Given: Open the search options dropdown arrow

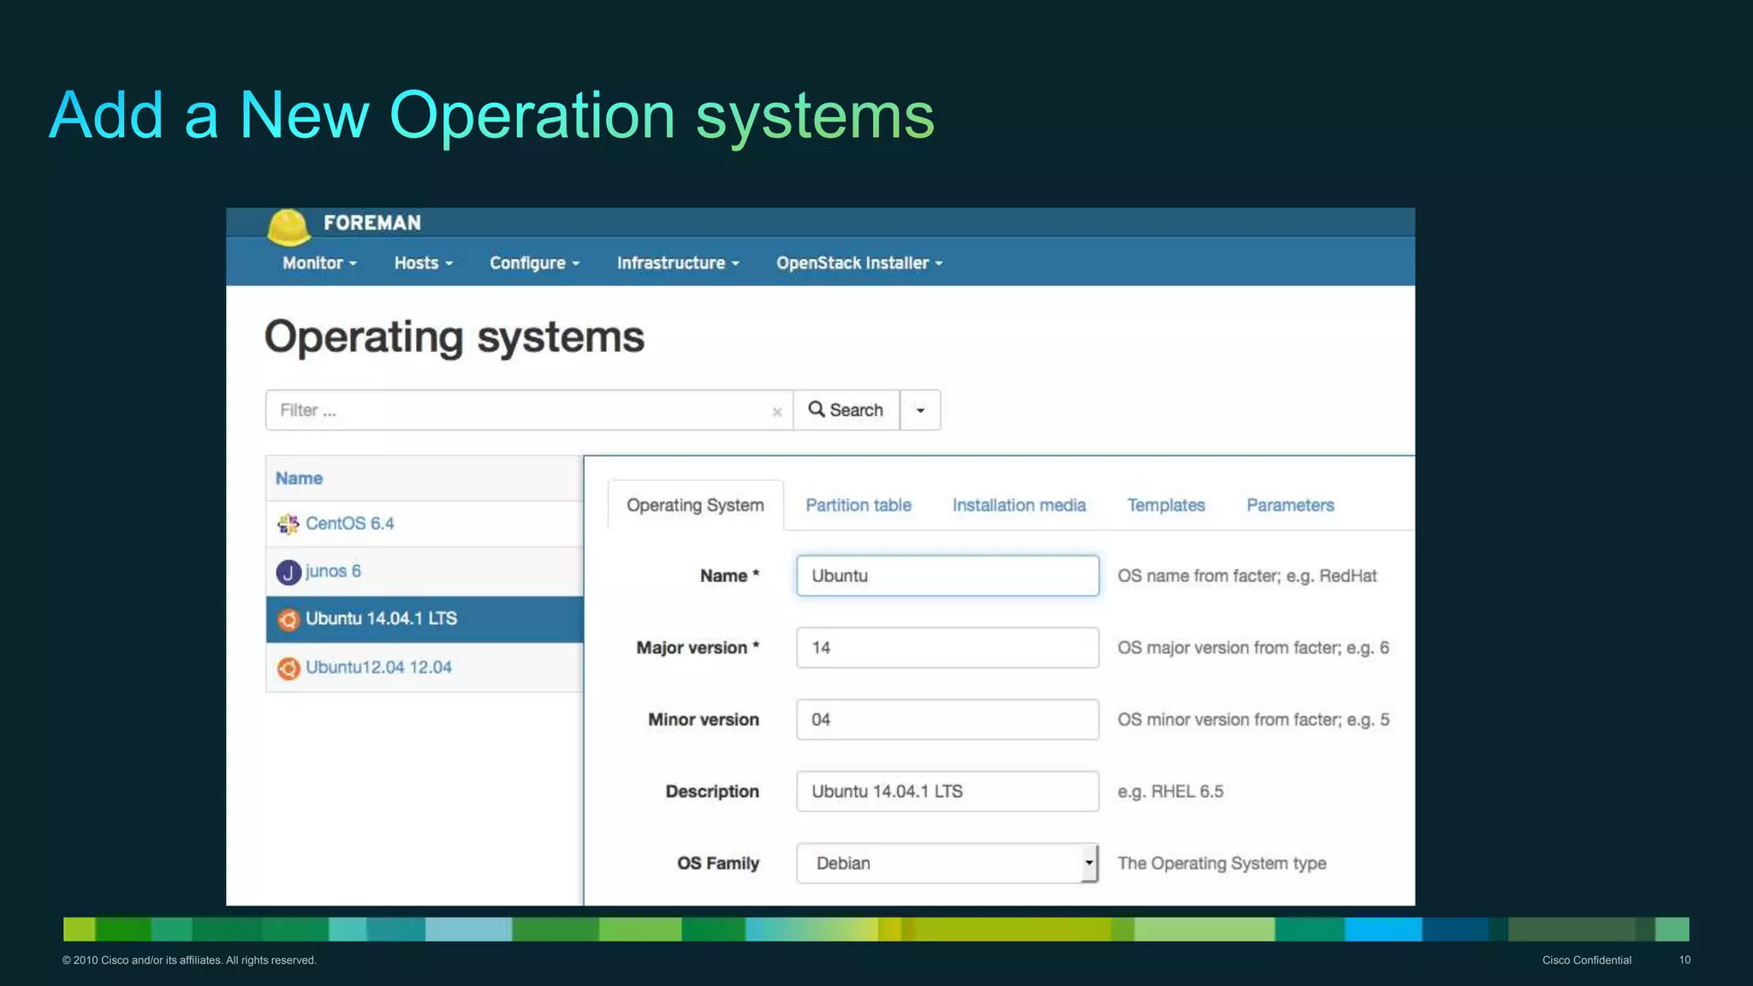Looking at the screenshot, I should point(920,410).
